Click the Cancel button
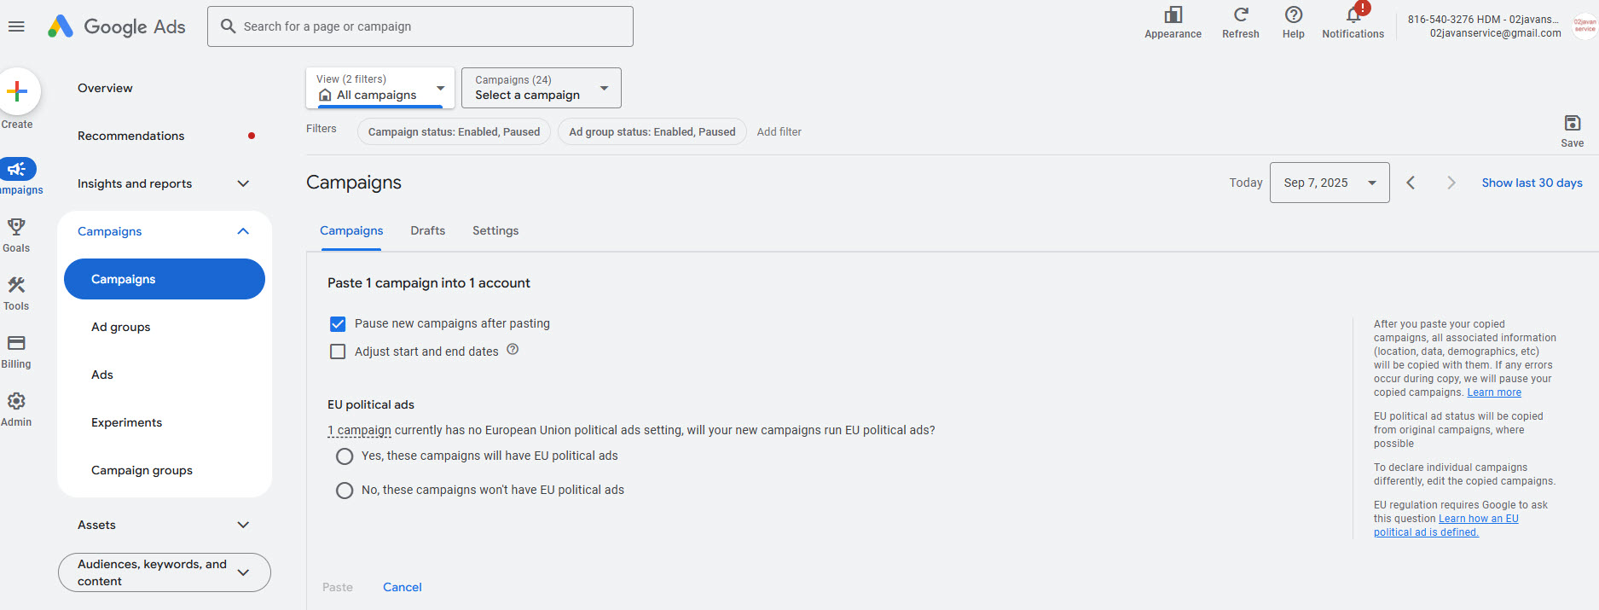The image size is (1599, 610). click(403, 587)
